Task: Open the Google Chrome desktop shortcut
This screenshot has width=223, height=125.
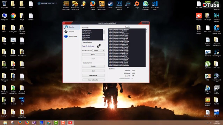Action: tap(13, 17)
